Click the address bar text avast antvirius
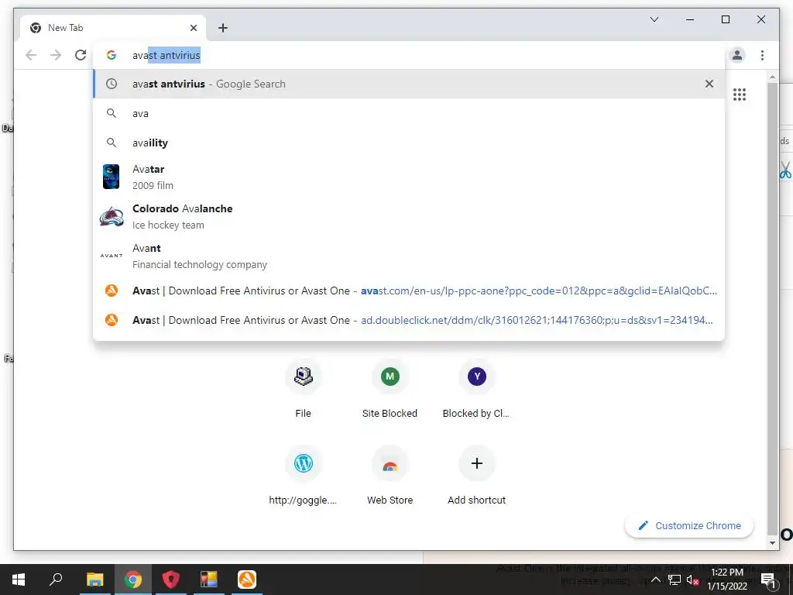This screenshot has width=793, height=595. (166, 55)
